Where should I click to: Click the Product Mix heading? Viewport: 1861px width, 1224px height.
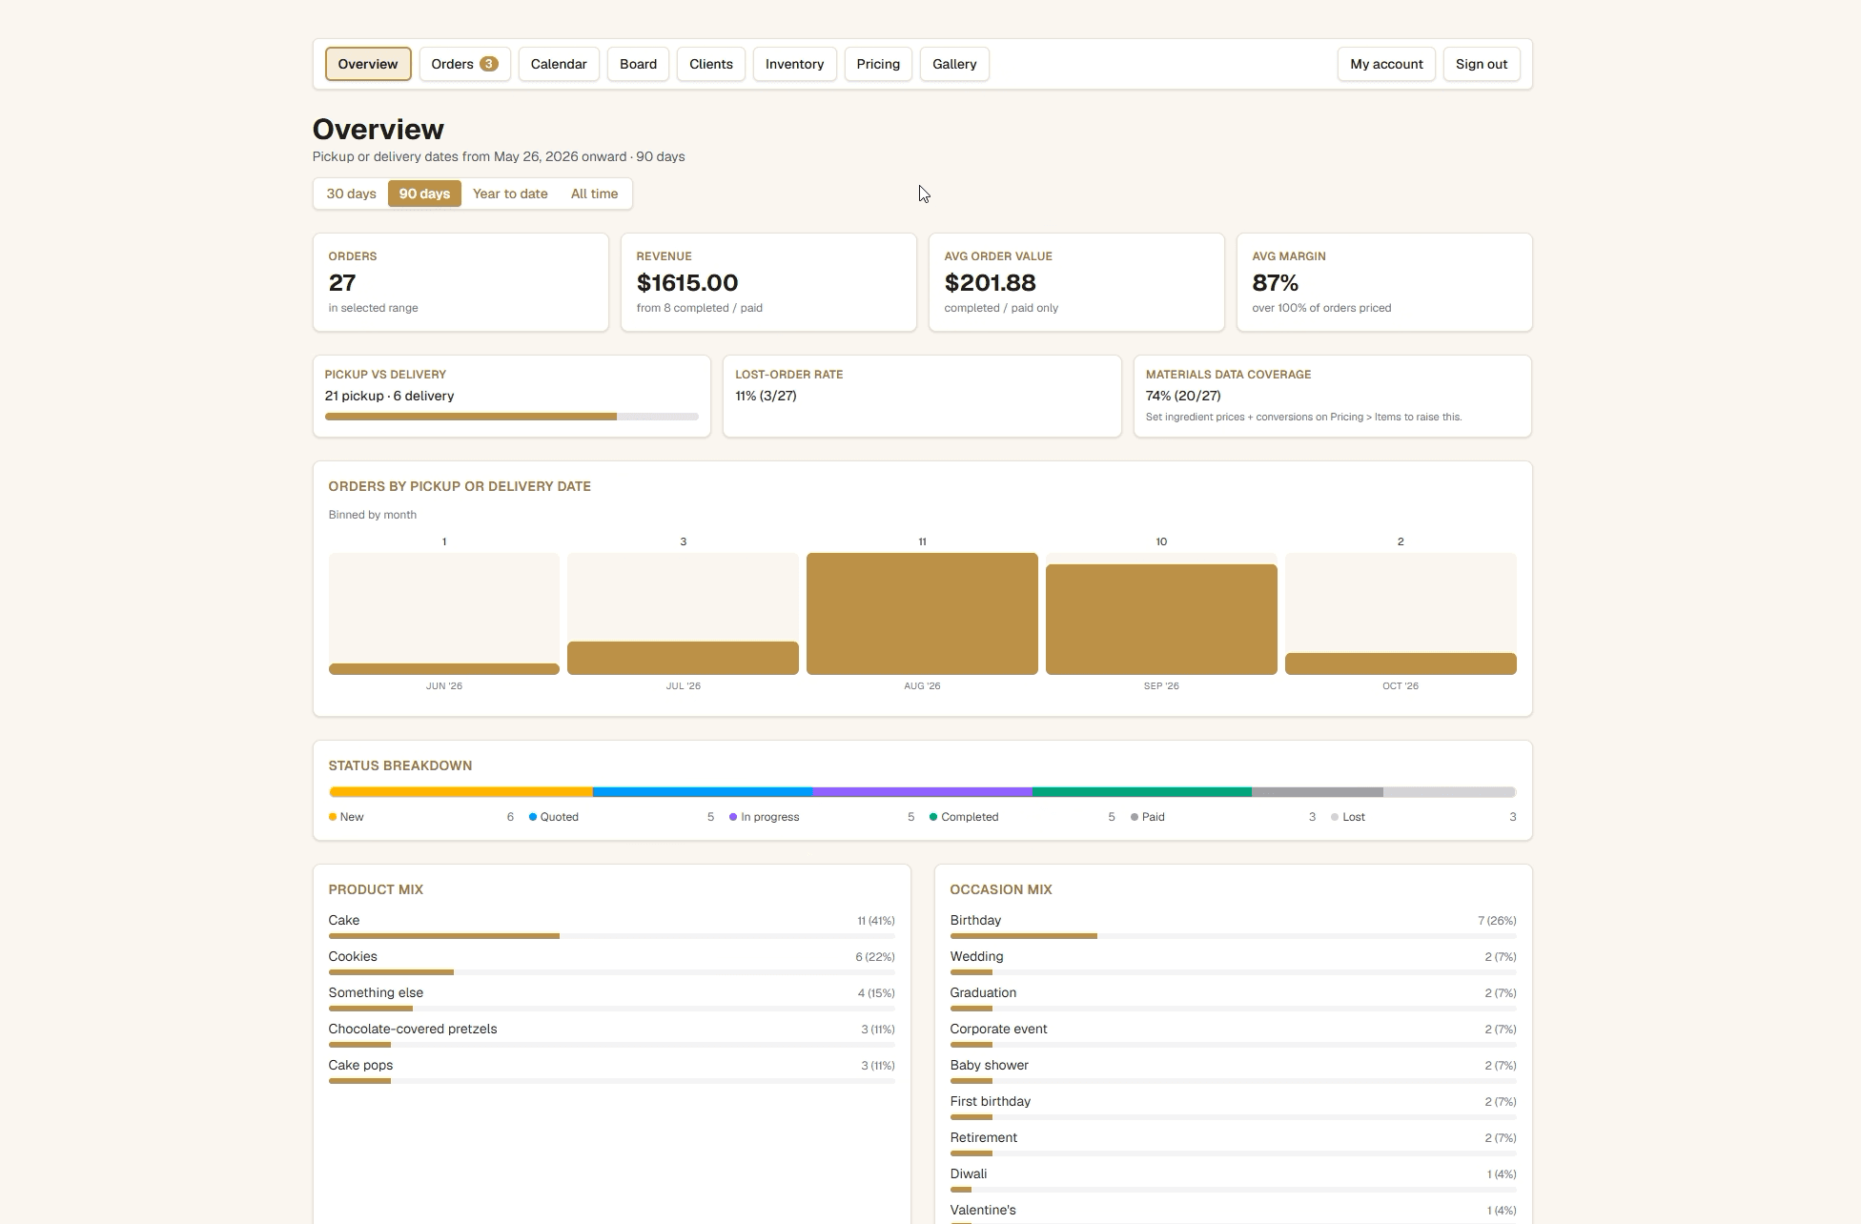point(376,889)
